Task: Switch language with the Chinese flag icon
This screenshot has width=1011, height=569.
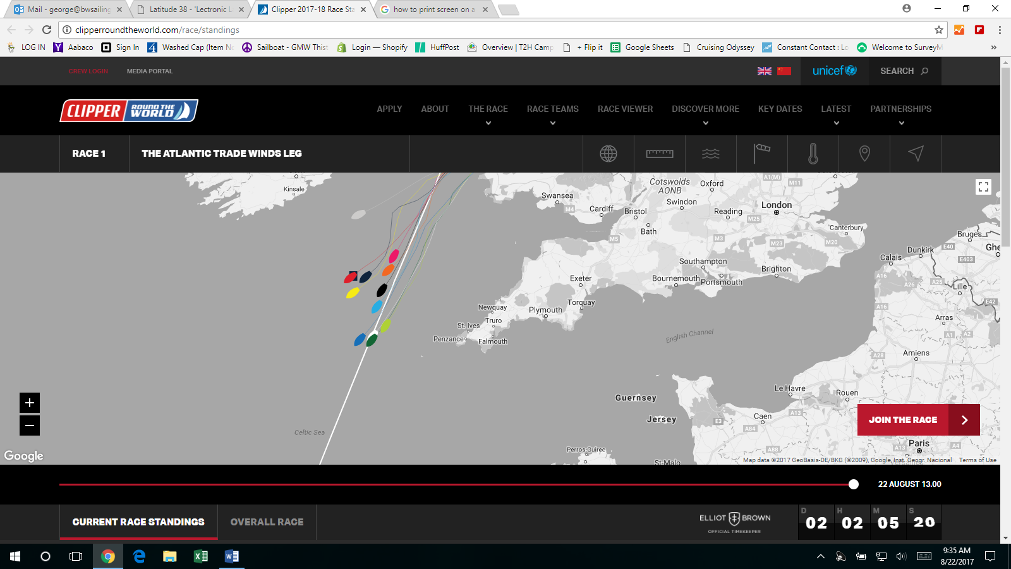Action: (x=784, y=71)
